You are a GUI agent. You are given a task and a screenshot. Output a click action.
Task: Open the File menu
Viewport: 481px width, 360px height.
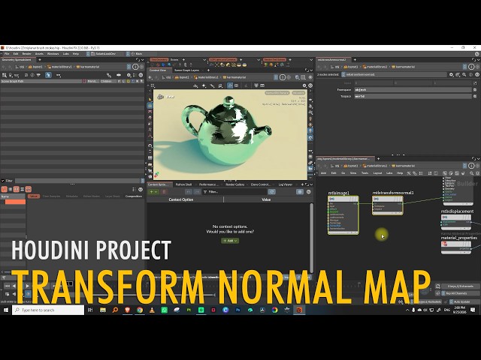click(7, 54)
